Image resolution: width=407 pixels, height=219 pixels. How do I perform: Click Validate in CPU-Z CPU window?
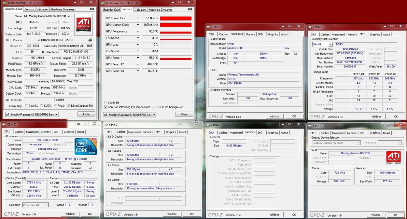pos(70,214)
